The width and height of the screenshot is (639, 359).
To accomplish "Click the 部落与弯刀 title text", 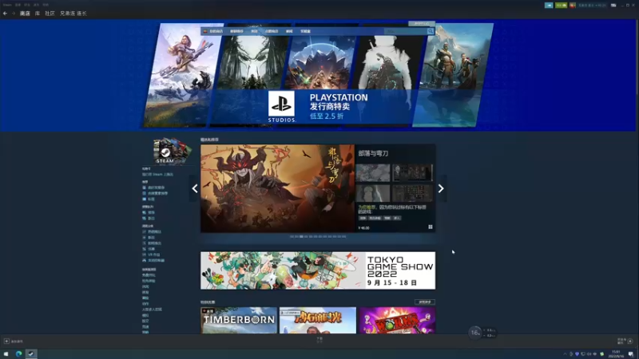I will pos(373,153).
